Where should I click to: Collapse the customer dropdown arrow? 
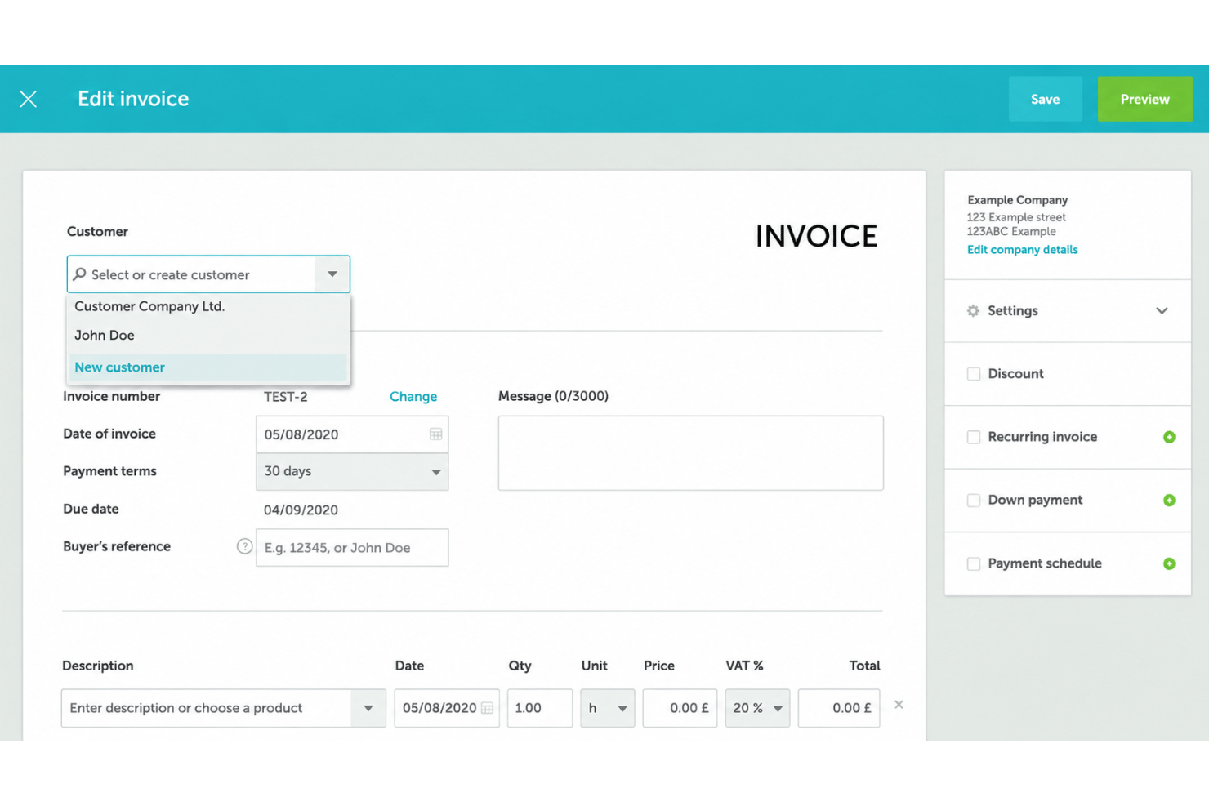[332, 274]
